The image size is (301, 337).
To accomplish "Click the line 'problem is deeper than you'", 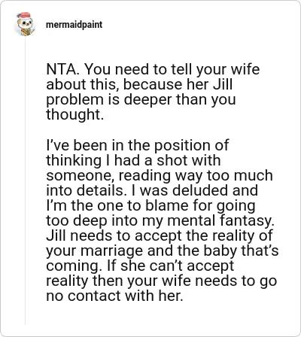I will tap(141, 99).
